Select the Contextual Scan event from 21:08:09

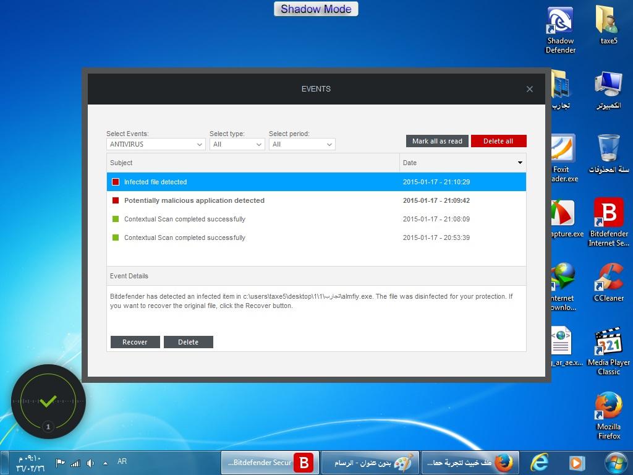click(316, 219)
